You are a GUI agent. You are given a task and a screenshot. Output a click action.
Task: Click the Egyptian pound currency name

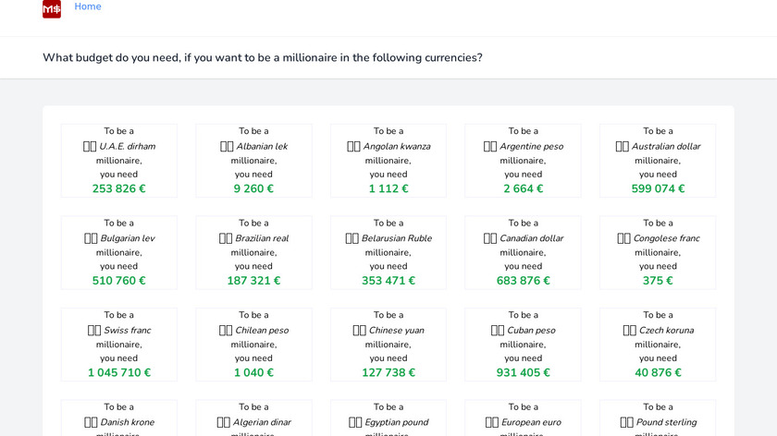click(x=398, y=422)
